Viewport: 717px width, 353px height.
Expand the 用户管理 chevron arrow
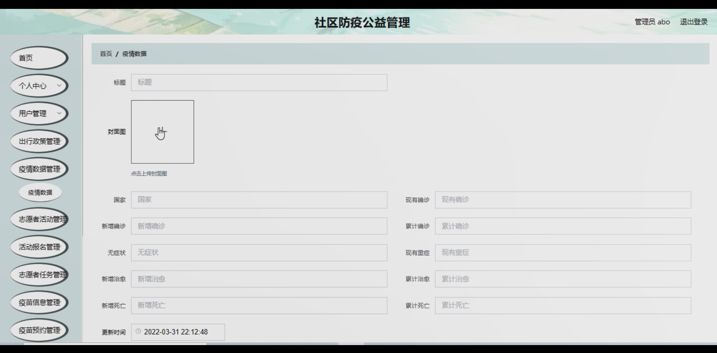(59, 113)
